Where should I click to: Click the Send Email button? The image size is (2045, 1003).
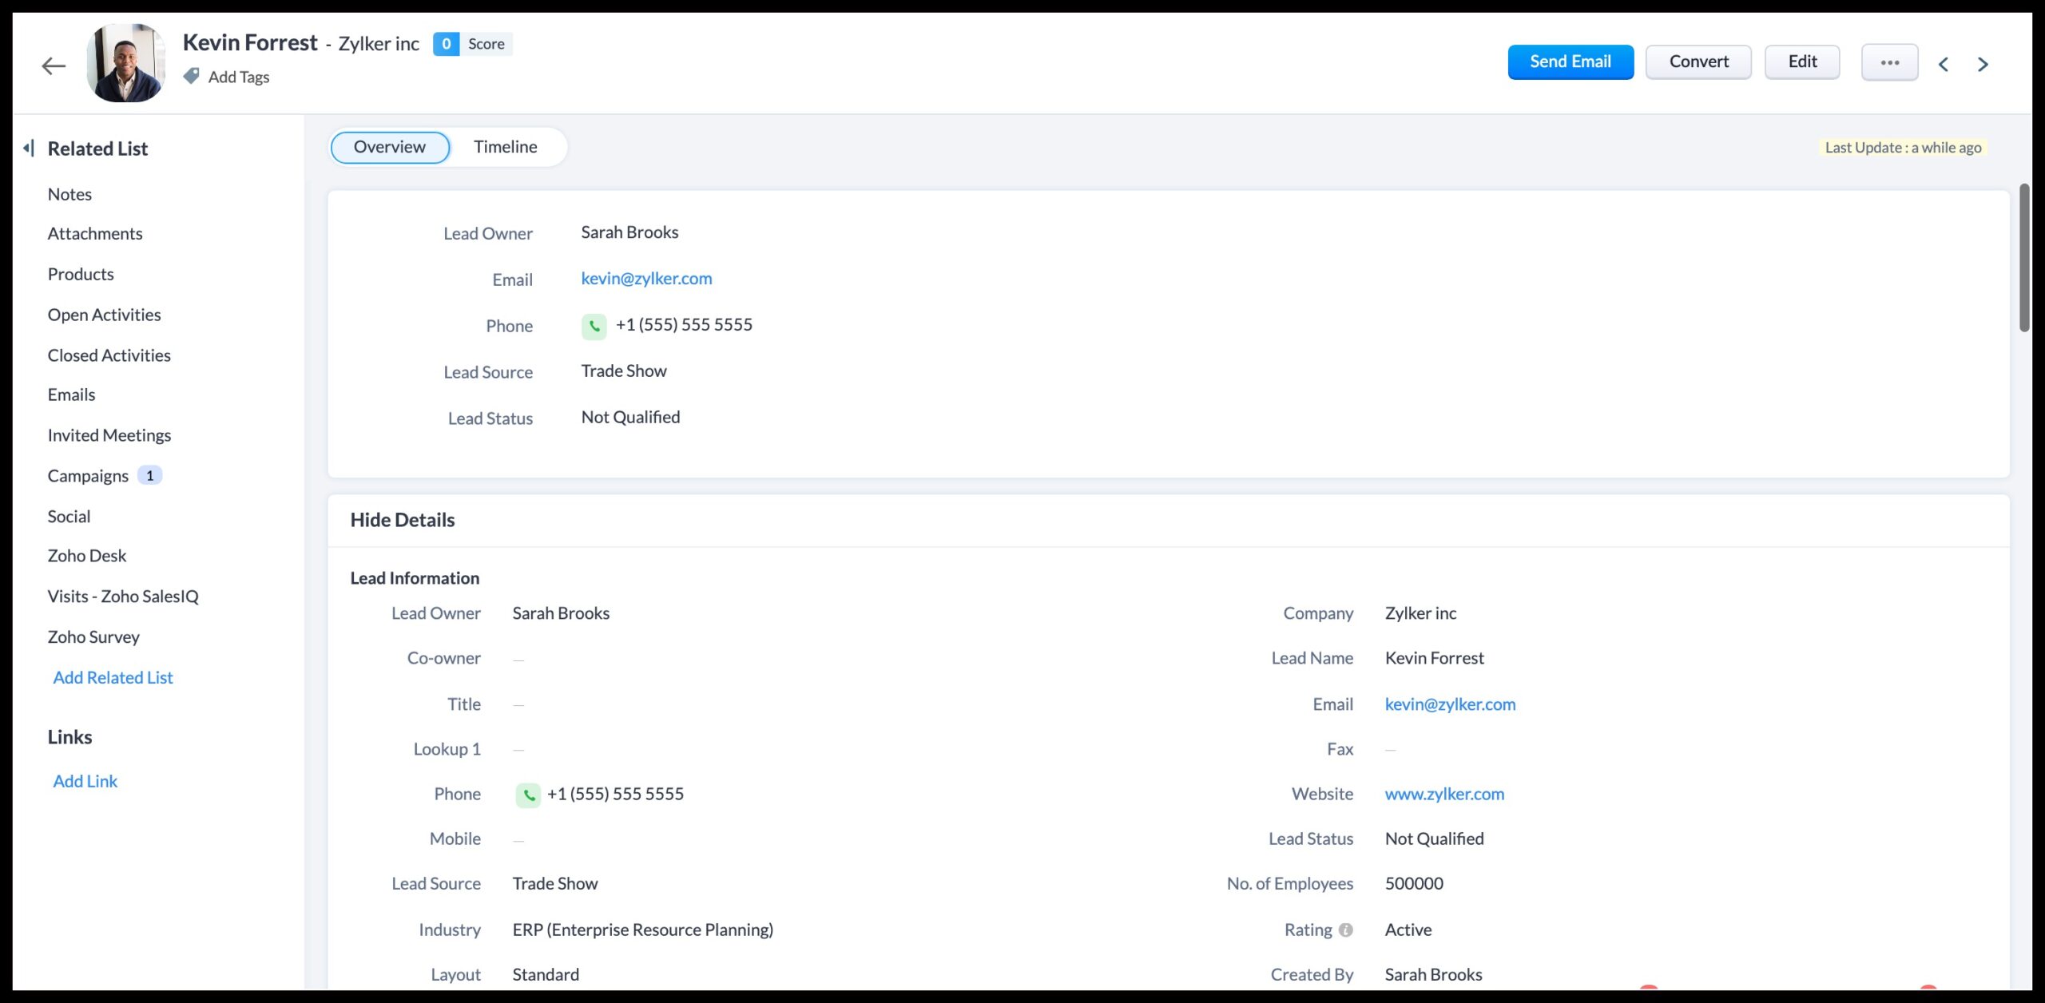[1570, 61]
